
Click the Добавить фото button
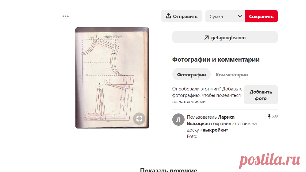261,95
